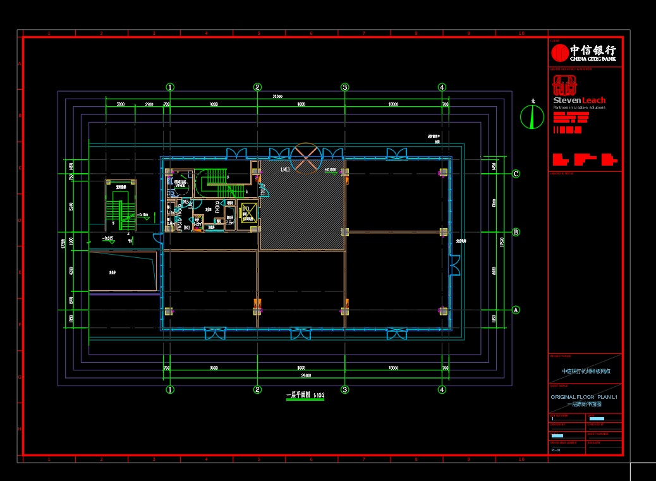Screen dimensions: 656x481
Task: Select grid bubble 4 at bottom
Action: coord(442,389)
